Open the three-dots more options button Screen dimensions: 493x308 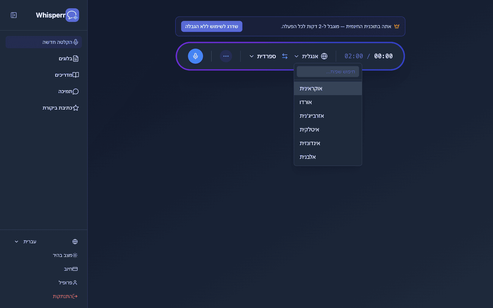click(x=226, y=56)
